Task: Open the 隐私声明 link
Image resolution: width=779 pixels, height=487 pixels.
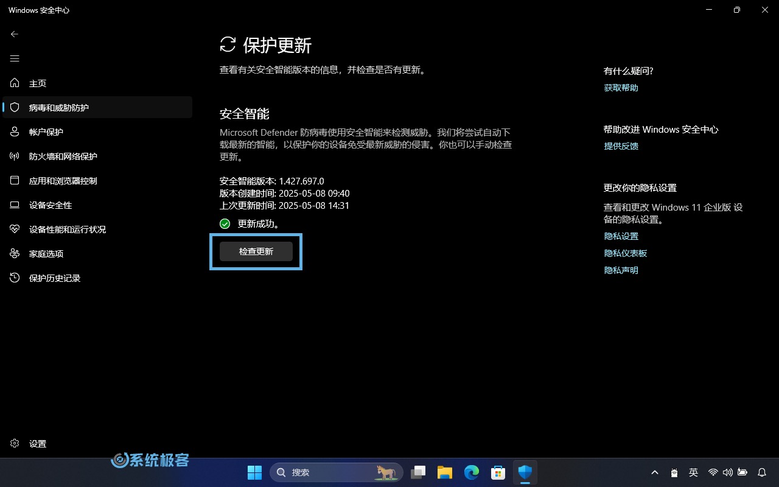Action: click(621, 270)
